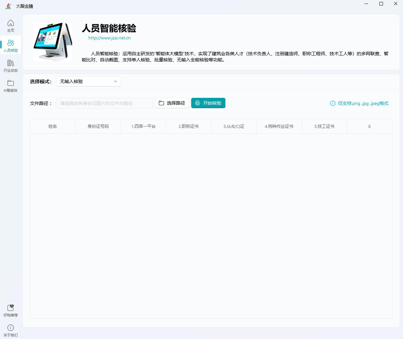Open 主页 from the sidebar

click(11, 25)
